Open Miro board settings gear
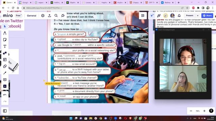The width and height of the screenshot is (216, 121). (43, 16)
